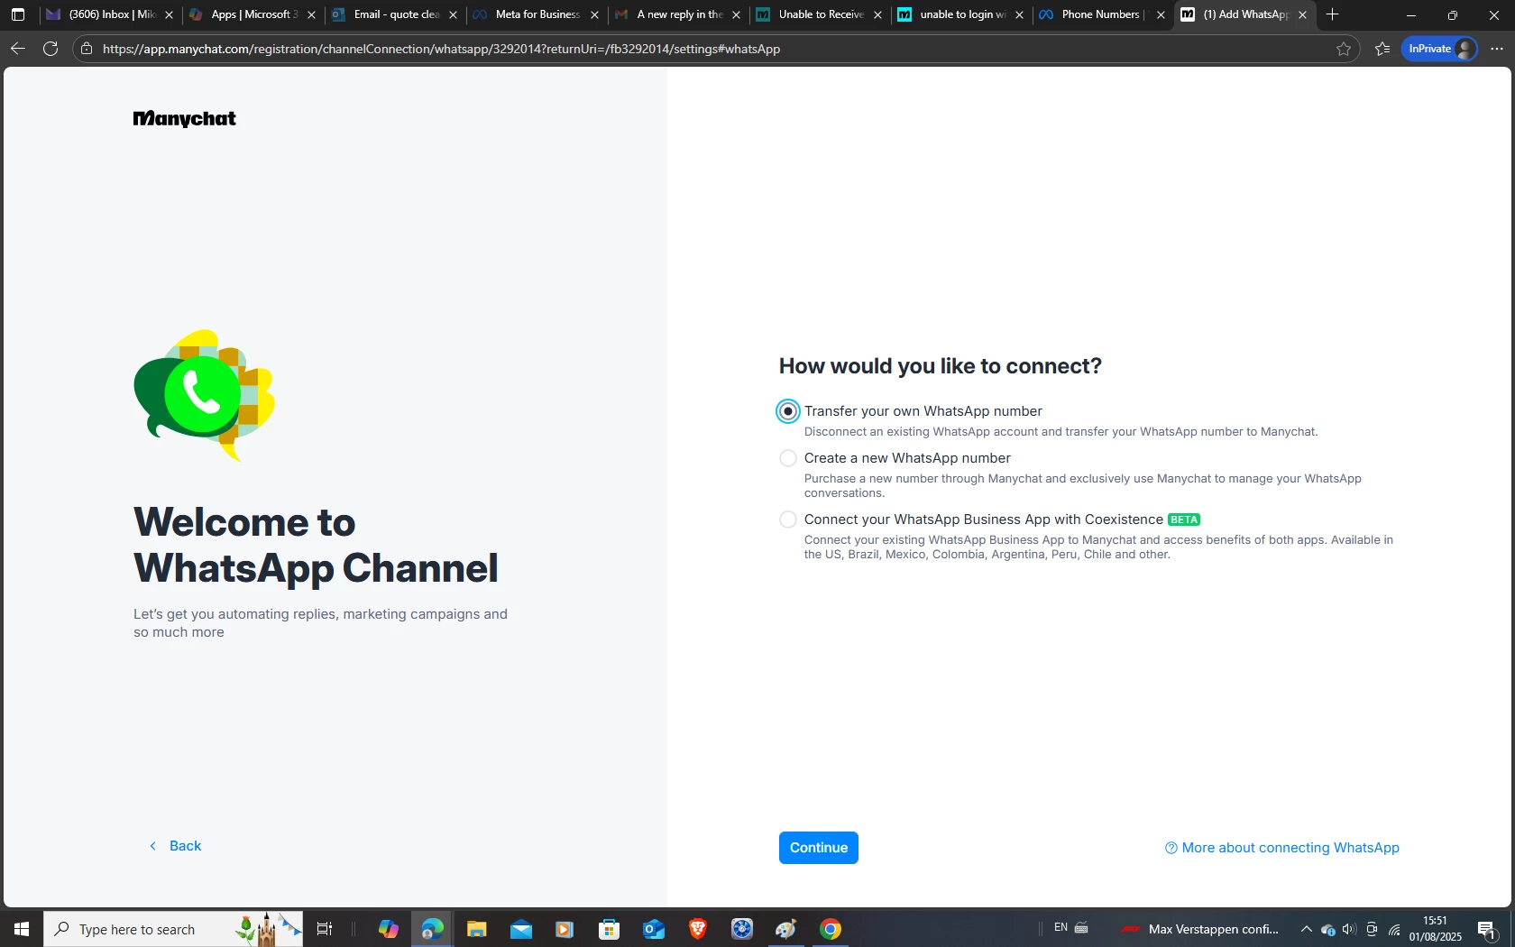The width and height of the screenshot is (1515, 947).
Task: Open Microsoft Edge from taskbar
Action: [x=433, y=929]
